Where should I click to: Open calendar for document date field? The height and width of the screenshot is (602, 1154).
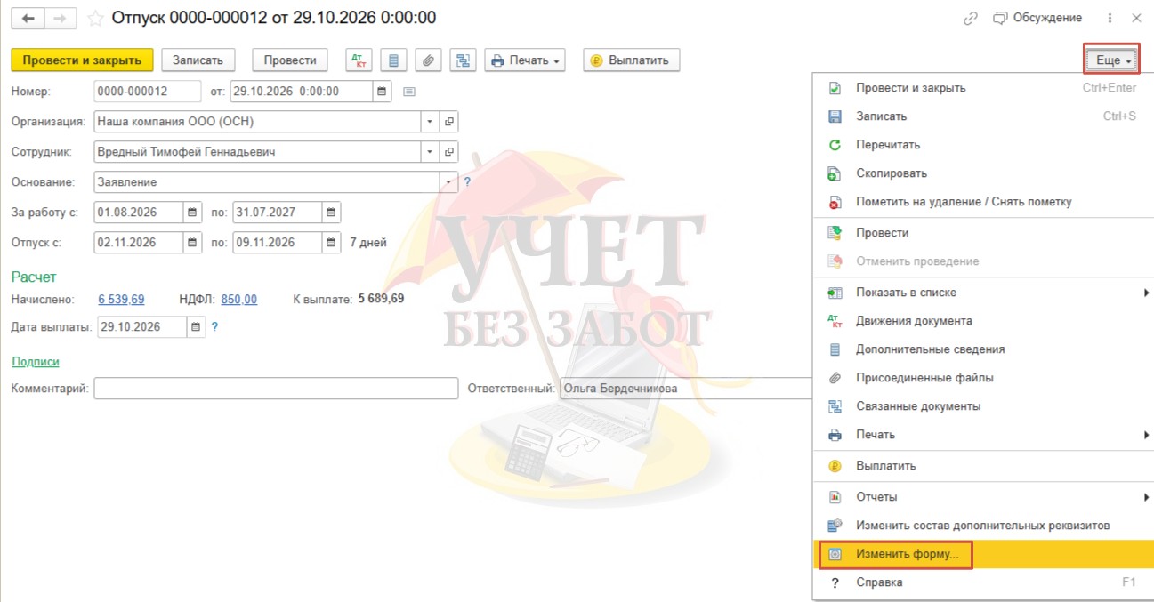(382, 92)
